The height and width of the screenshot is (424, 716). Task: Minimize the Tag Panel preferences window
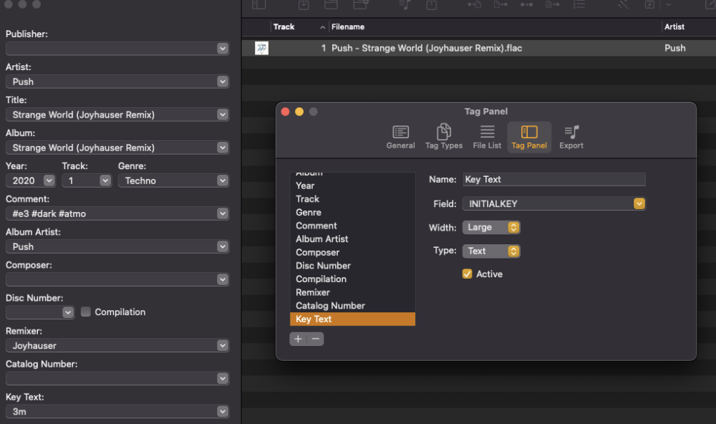click(299, 112)
